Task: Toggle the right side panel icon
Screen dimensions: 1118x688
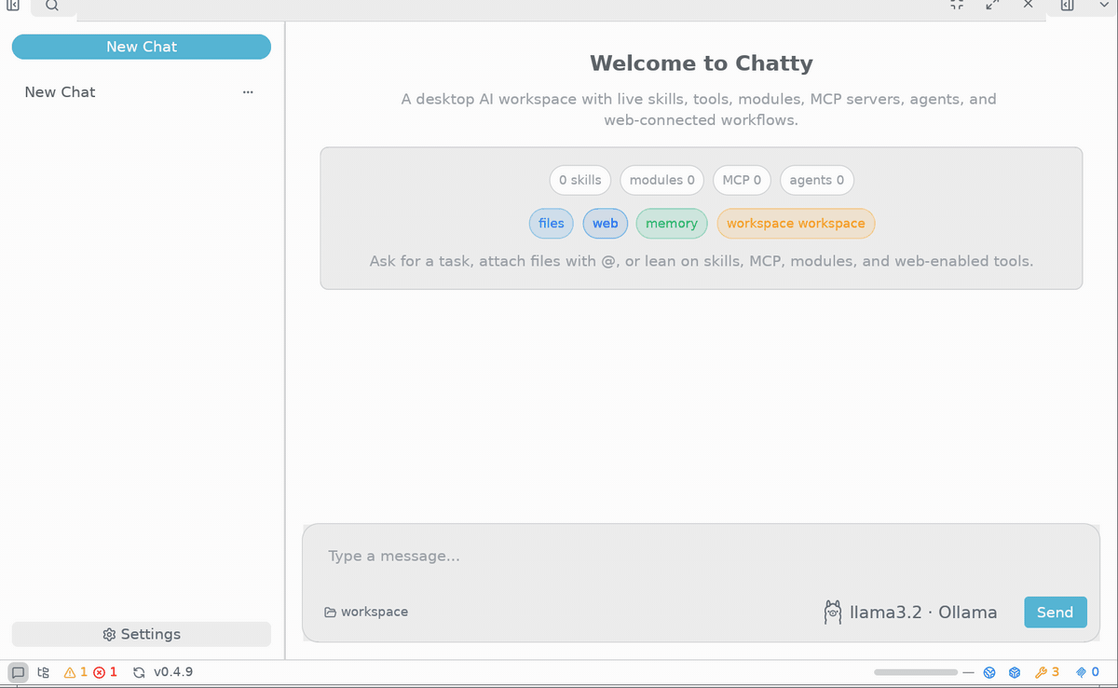Action: click(1068, 5)
